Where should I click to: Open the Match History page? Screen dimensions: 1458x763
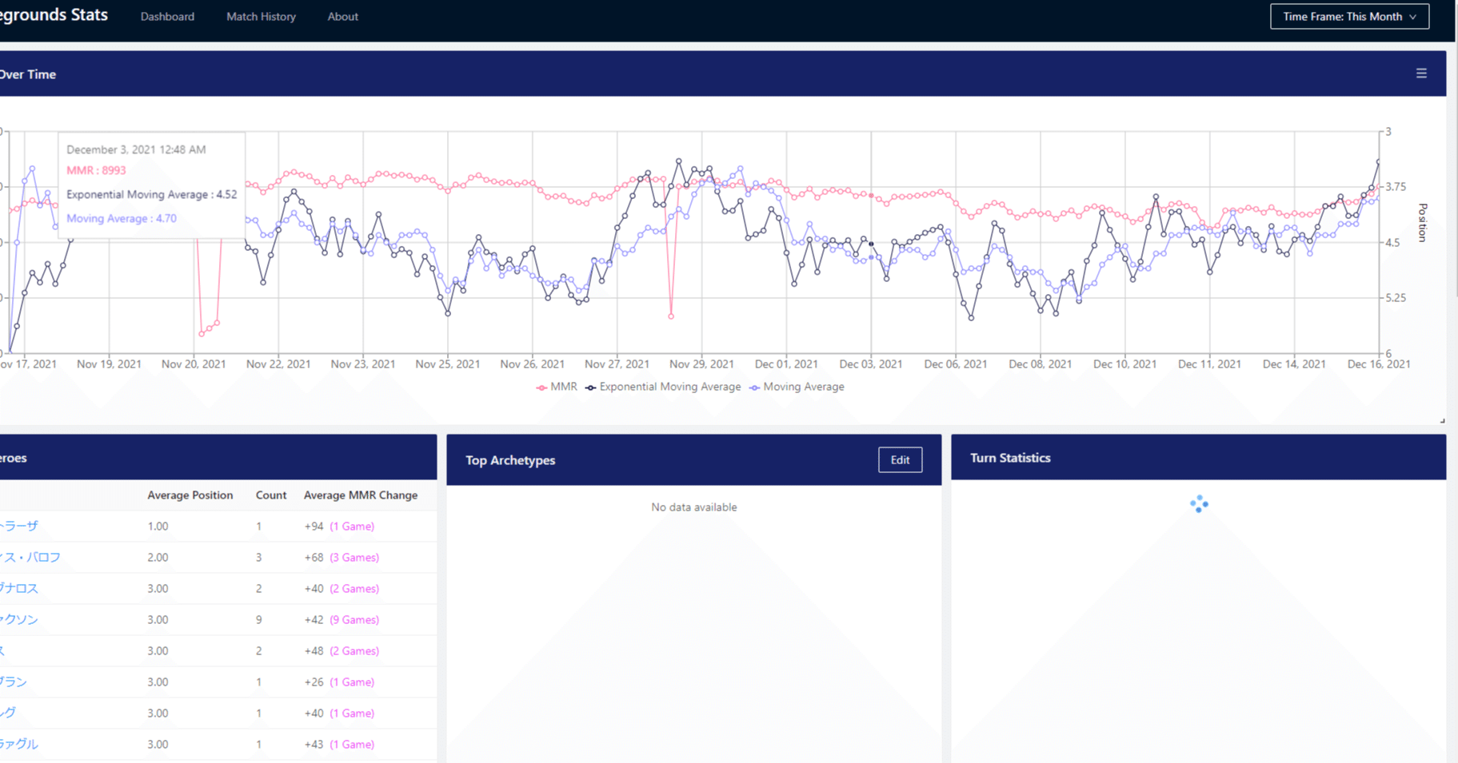click(x=261, y=17)
